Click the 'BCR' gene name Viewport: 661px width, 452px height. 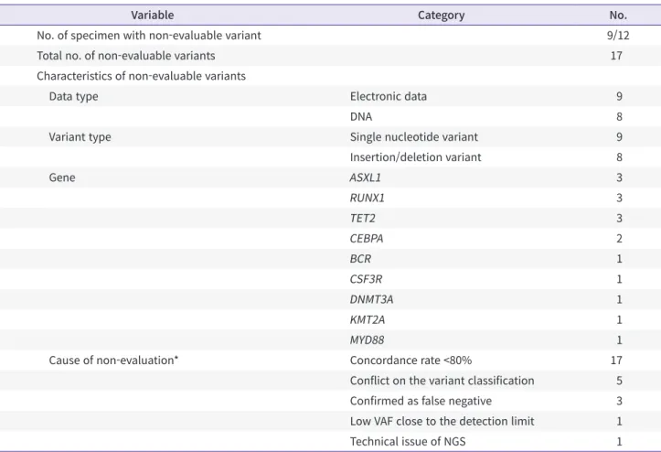point(360,259)
